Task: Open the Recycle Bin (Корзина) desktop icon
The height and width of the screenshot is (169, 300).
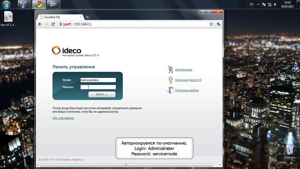Action: click(290, 152)
